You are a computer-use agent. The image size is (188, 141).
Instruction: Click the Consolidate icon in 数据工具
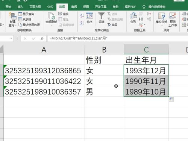[x=149, y=14]
